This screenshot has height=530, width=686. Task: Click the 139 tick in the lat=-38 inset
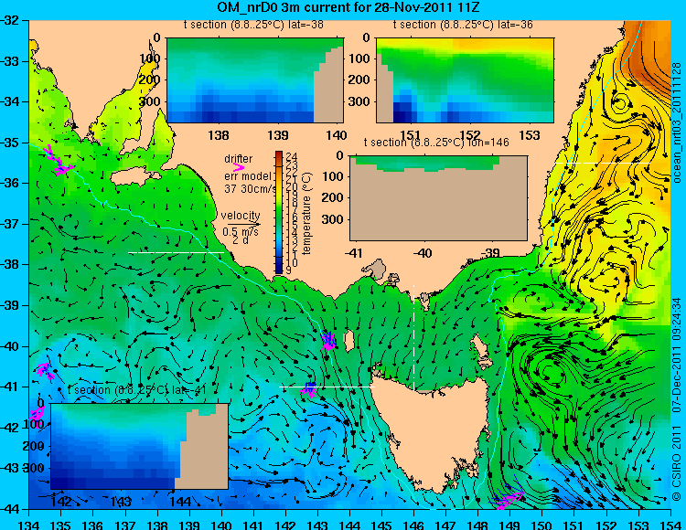(x=278, y=135)
